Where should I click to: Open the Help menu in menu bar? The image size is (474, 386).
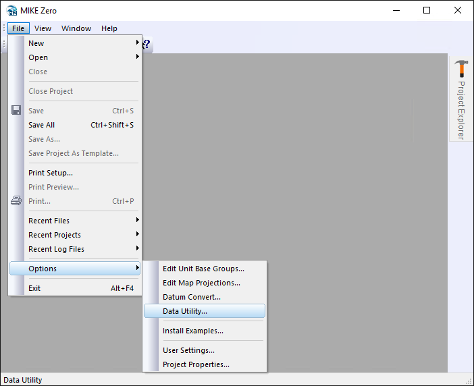click(x=109, y=28)
